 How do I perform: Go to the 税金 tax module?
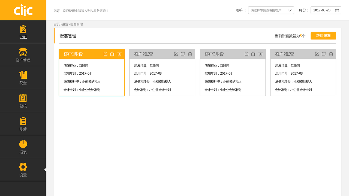pos(23,78)
